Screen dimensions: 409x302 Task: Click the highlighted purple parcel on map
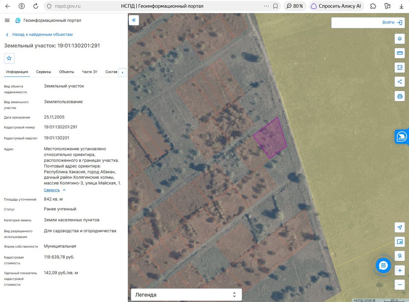point(270,138)
